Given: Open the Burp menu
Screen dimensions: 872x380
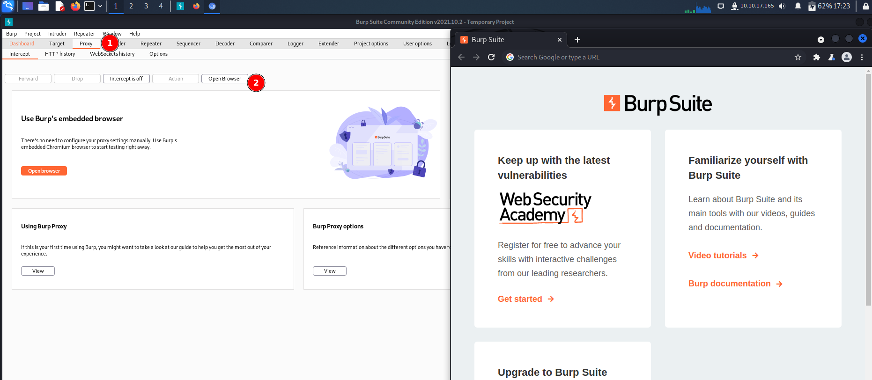Looking at the screenshot, I should (12, 34).
